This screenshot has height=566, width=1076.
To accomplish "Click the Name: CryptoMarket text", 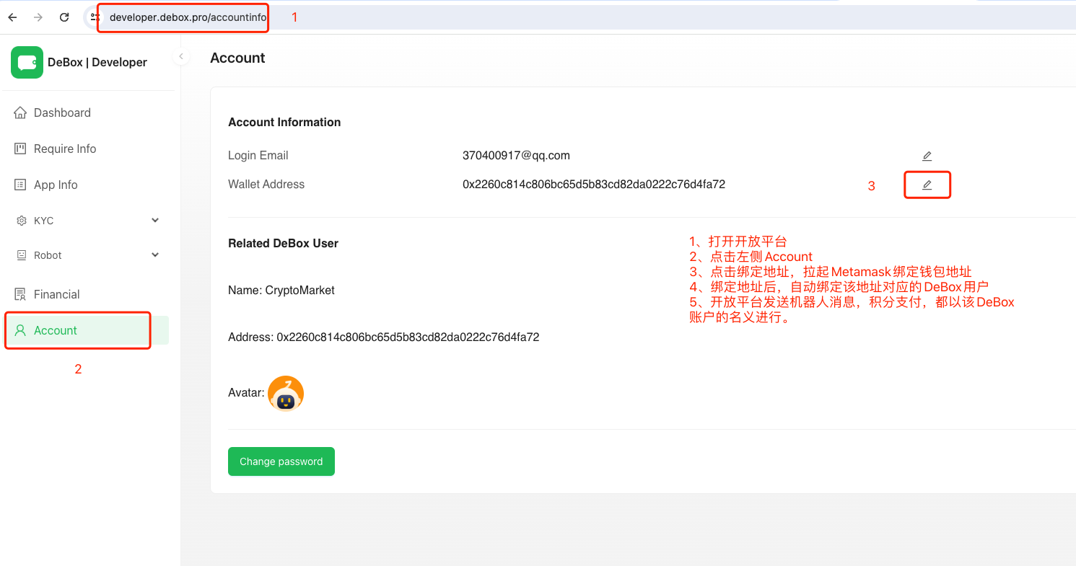I will (x=281, y=291).
